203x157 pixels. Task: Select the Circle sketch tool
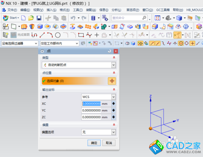point(58,35)
